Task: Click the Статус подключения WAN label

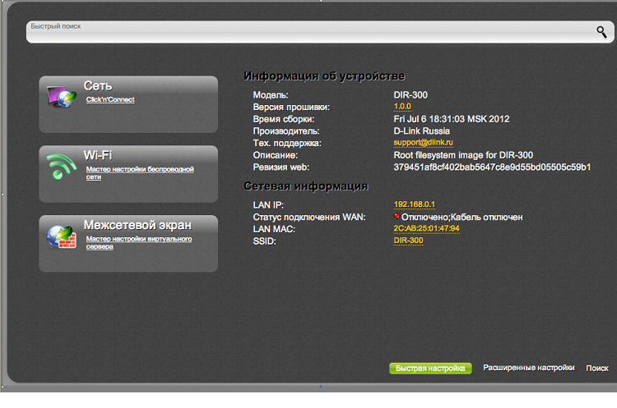Action: pos(309,218)
